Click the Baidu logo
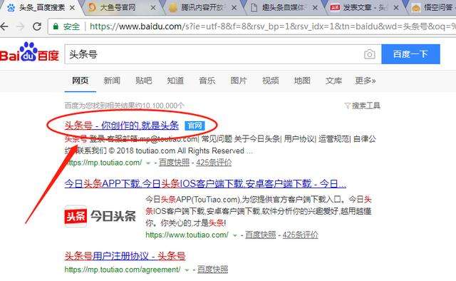This screenshot has width=456, height=281. (29, 52)
